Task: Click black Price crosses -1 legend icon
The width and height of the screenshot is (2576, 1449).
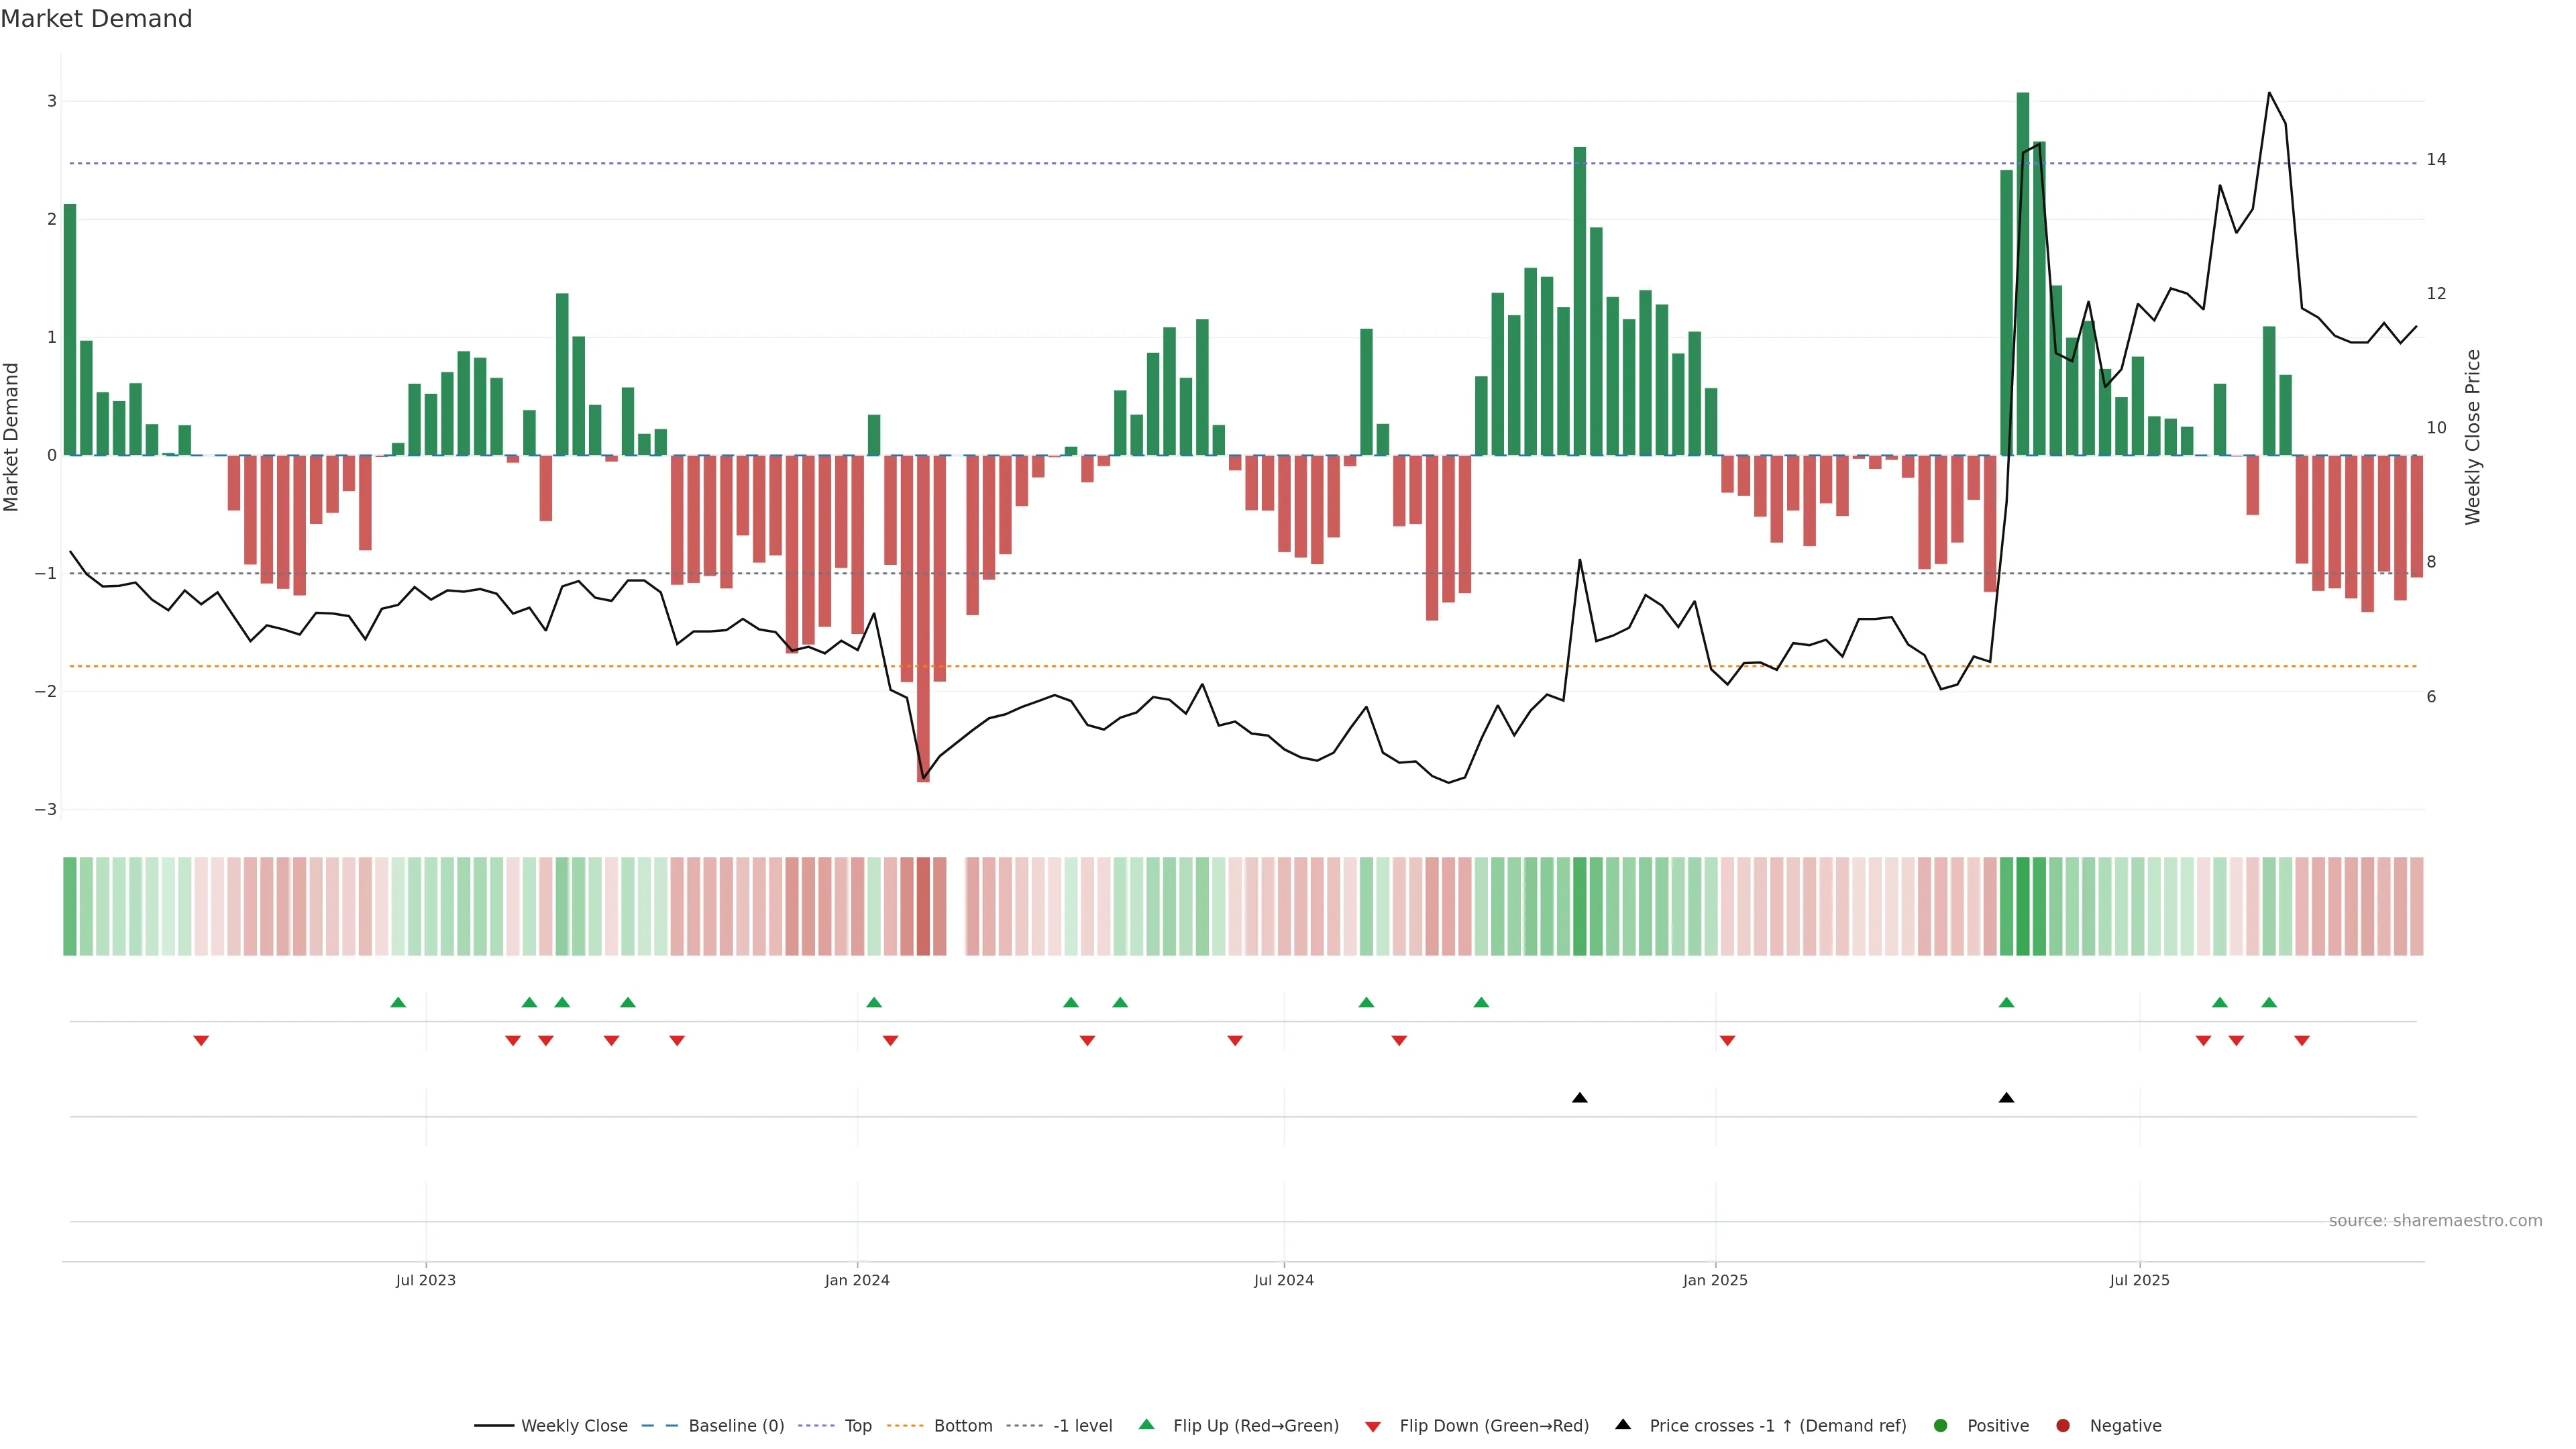Action: pos(1623,1425)
